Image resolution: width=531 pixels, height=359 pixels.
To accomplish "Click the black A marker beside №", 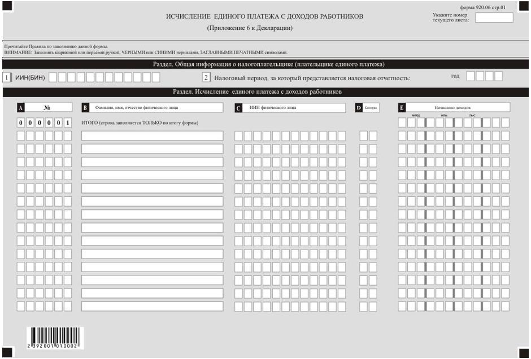I will pos(21,107).
